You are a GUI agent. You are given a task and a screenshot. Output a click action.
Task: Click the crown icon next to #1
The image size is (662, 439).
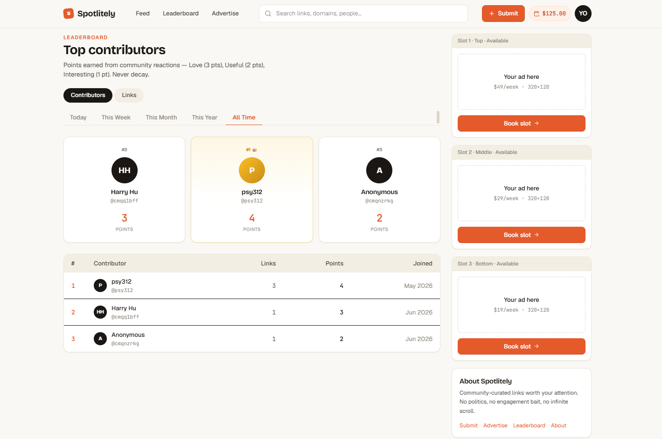(255, 150)
